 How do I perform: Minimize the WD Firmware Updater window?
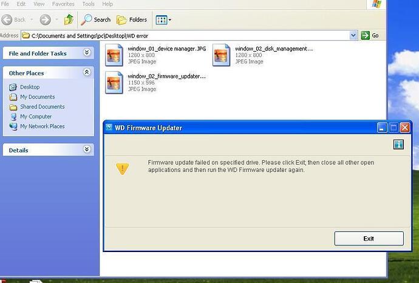pos(382,128)
